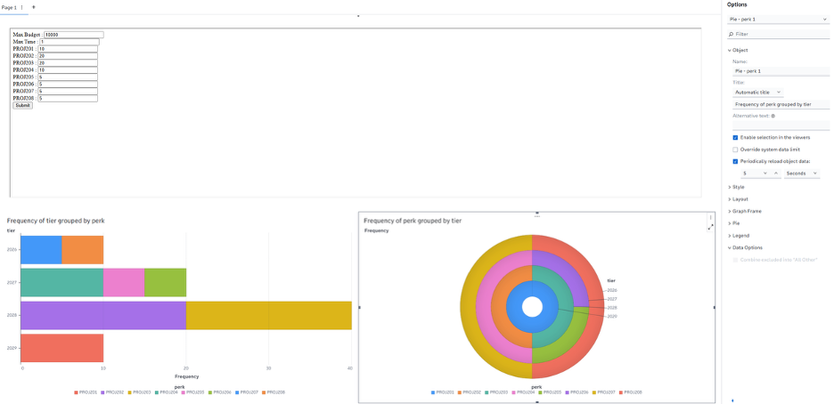Add a new page with the plus icon
The height and width of the screenshot is (404, 834).
tap(34, 7)
